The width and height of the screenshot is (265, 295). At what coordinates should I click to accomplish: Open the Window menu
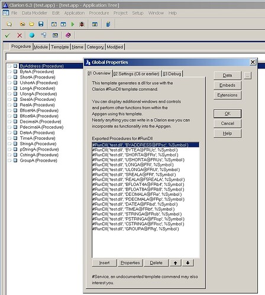156,13
